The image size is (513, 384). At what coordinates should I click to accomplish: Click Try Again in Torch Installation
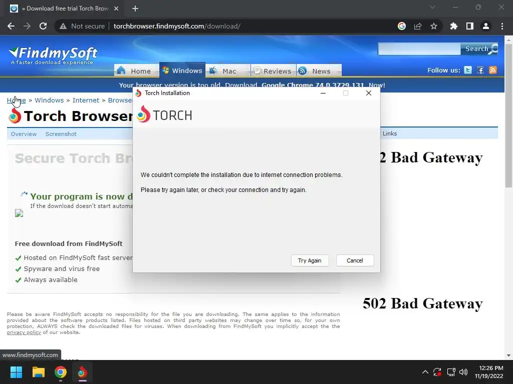(x=310, y=260)
